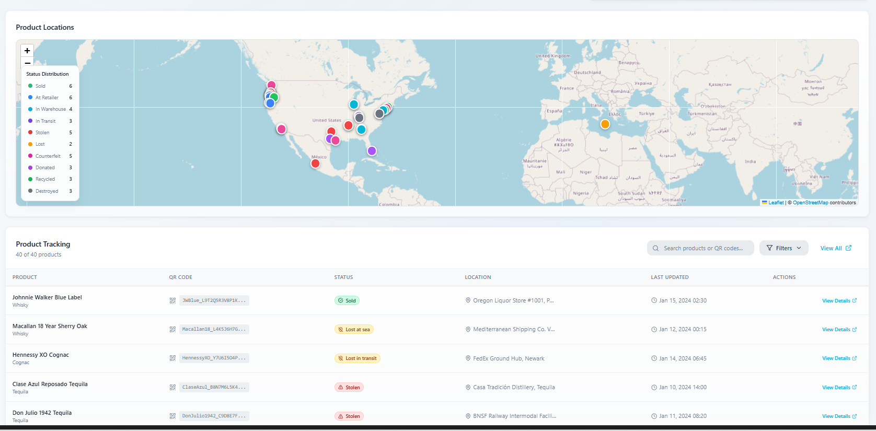The width and height of the screenshot is (876, 431).
Task: Click QR code icon for Macallan 18 row
Action: [x=172, y=329]
